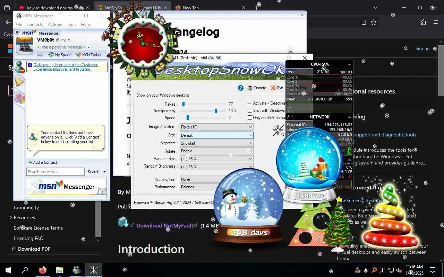444x277 pixels.
Task: Open the Contacts menu in MSN Messenger
Action: (35, 25)
